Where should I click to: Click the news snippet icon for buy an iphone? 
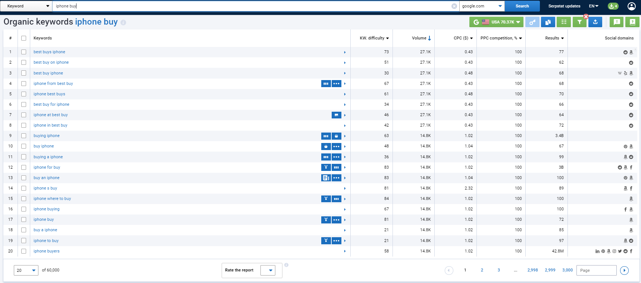[326, 178]
